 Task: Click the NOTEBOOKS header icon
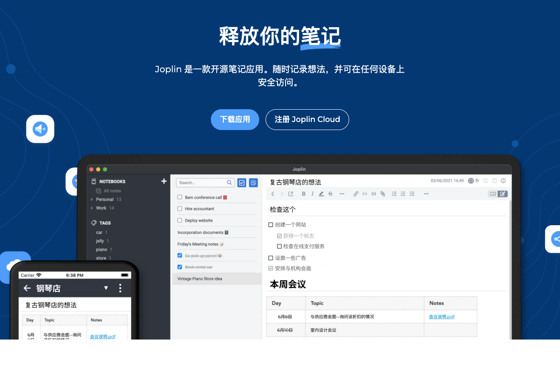(94, 181)
